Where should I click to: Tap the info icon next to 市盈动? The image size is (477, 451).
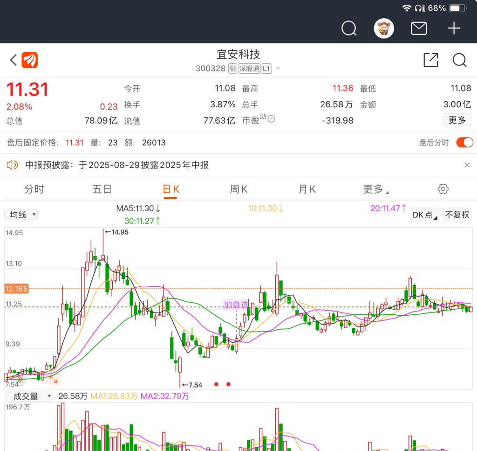point(272,119)
